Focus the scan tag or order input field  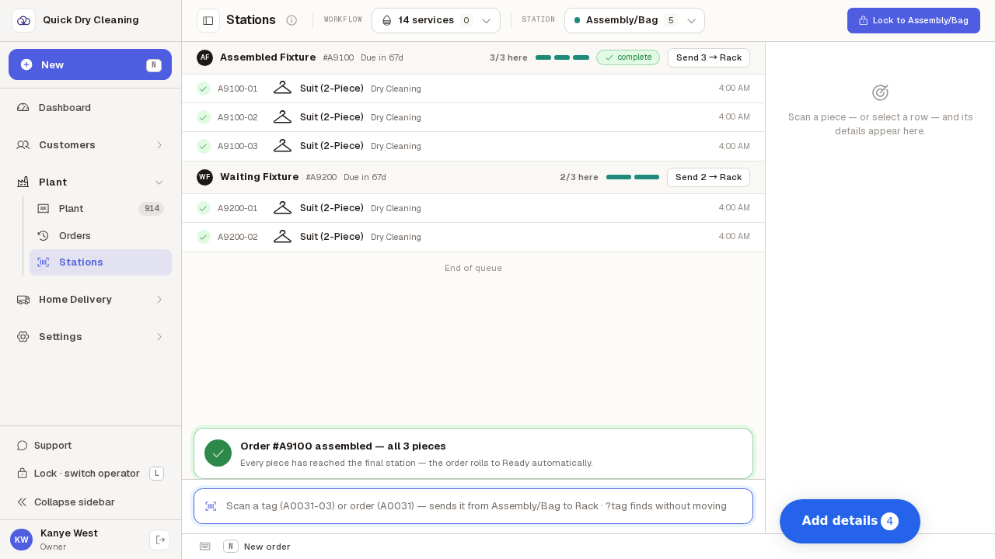coord(473,506)
